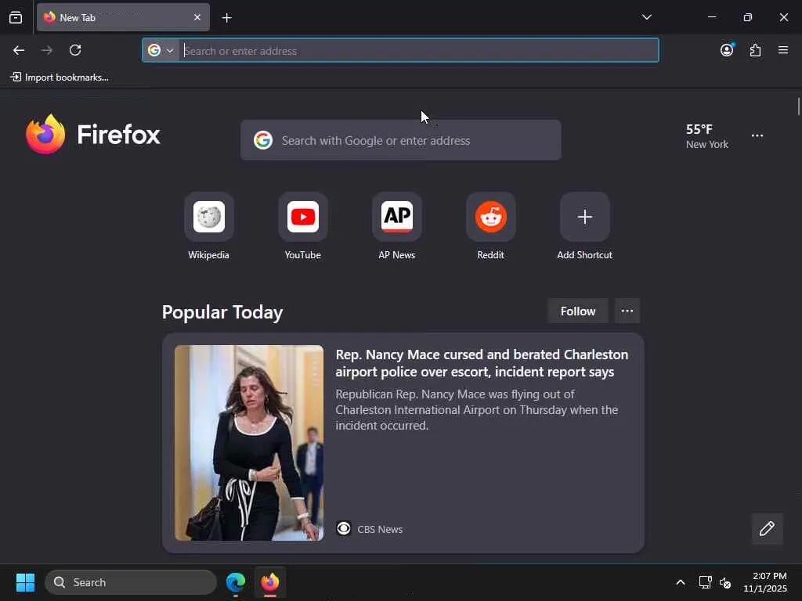The height and width of the screenshot is (601, 802).
Task: Open the 2:07 PM clock and date
Action: click(x=765, y=582)
